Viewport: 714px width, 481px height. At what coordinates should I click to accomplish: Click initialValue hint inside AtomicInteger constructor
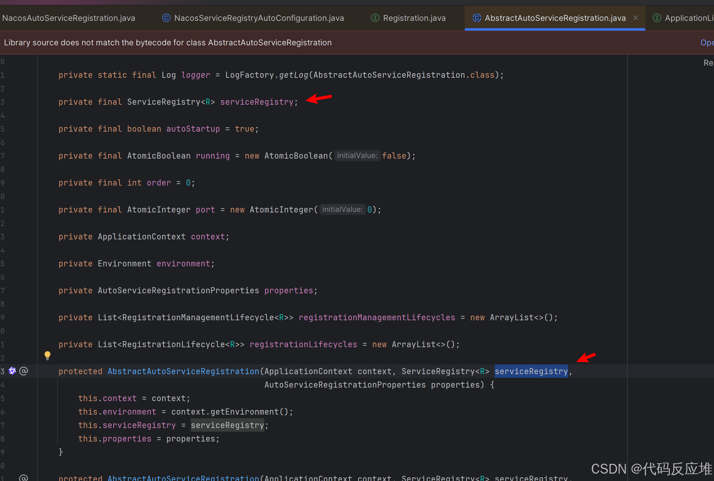coord(342,209)
